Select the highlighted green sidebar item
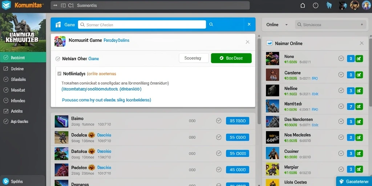Image resolution: width=372 pixels, height=186 pixels. pyautogui.click(x=23, y=57)
